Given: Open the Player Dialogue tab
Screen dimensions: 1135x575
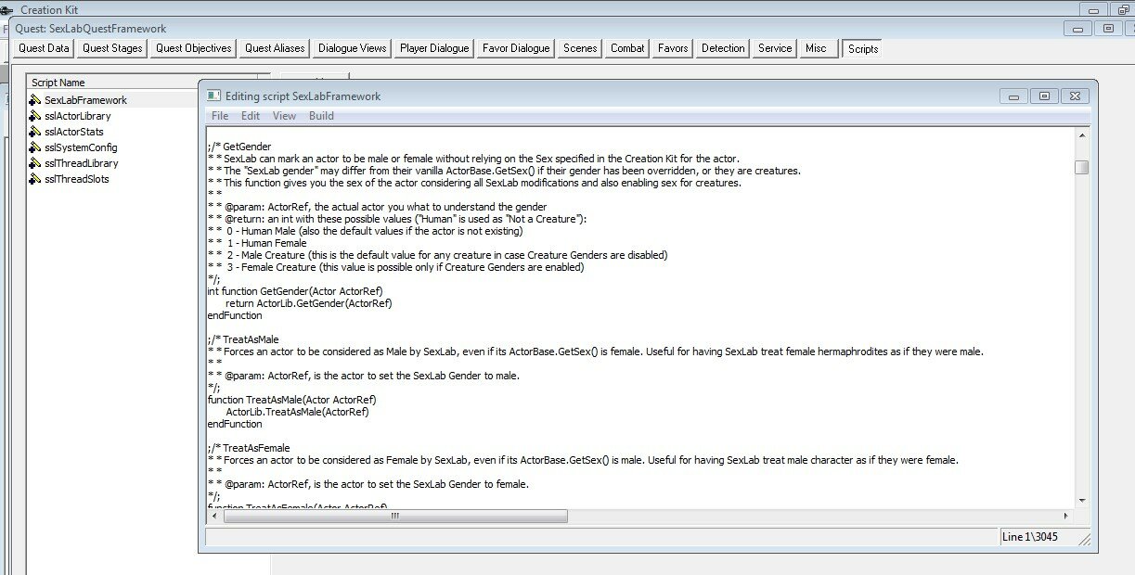Looking at the screenshot, I should [435, 48].
